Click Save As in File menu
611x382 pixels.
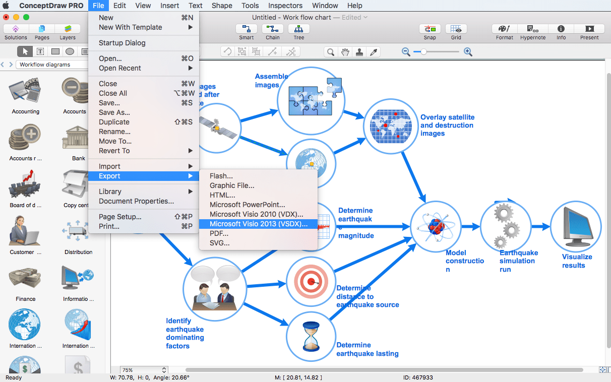coord(144,112)
